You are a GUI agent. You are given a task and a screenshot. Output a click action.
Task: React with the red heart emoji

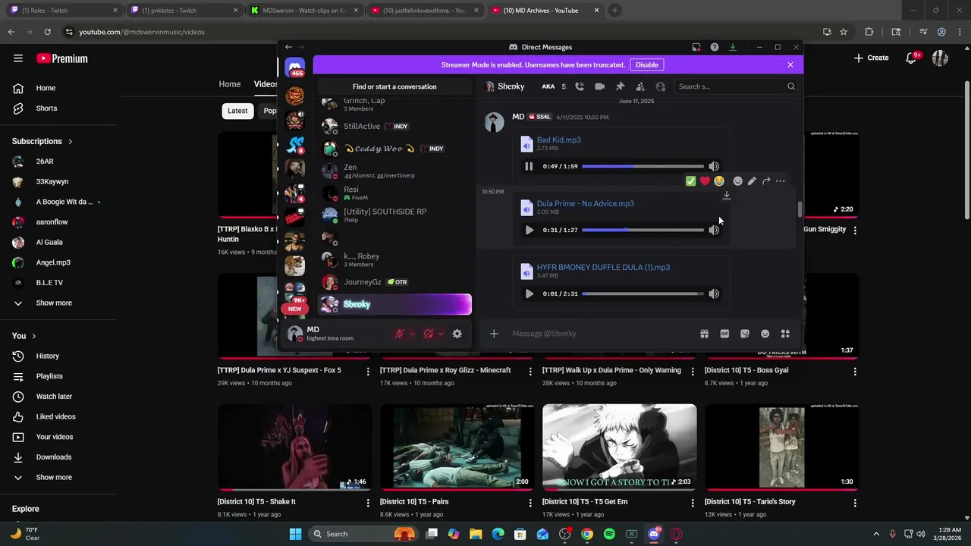tap(705, 181)
